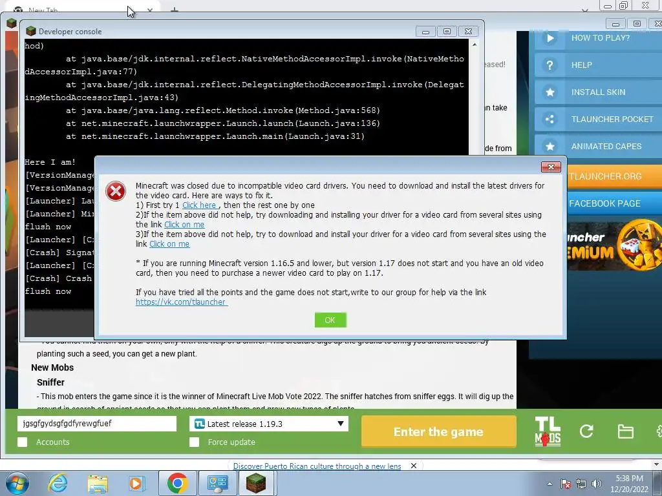662x496 pixels.
Task: Click the version TL icon in dropdown
Action: pos(200,424)
